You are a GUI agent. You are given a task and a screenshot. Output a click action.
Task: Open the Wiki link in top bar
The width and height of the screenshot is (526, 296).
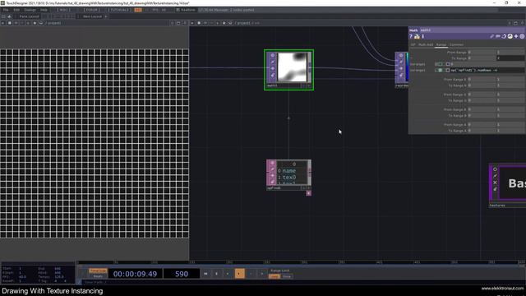[63, 10]
